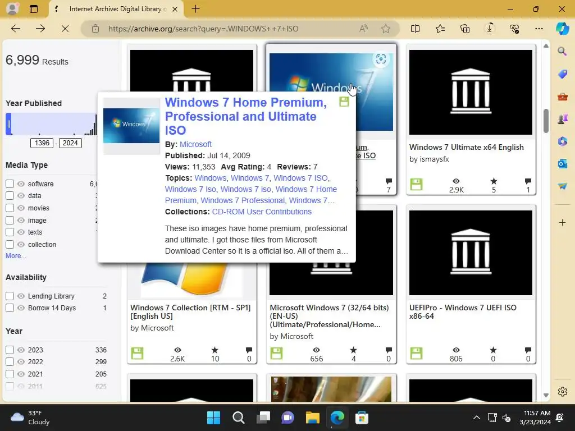575x431 pixels.
Task: Open the Copilot icon in Edge
Action: [x=562, y=29]
